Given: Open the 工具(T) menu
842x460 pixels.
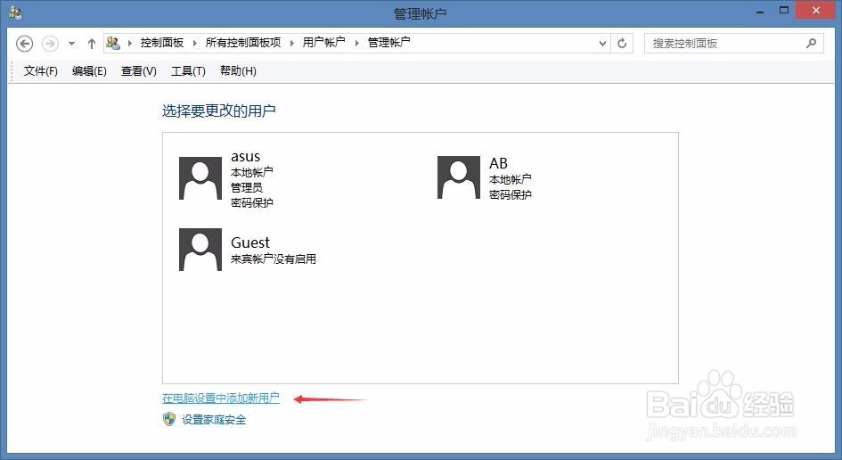Looking at the screenshot, I should click(x=188, y=71).
